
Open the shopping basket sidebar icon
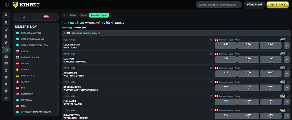(6, 91)
